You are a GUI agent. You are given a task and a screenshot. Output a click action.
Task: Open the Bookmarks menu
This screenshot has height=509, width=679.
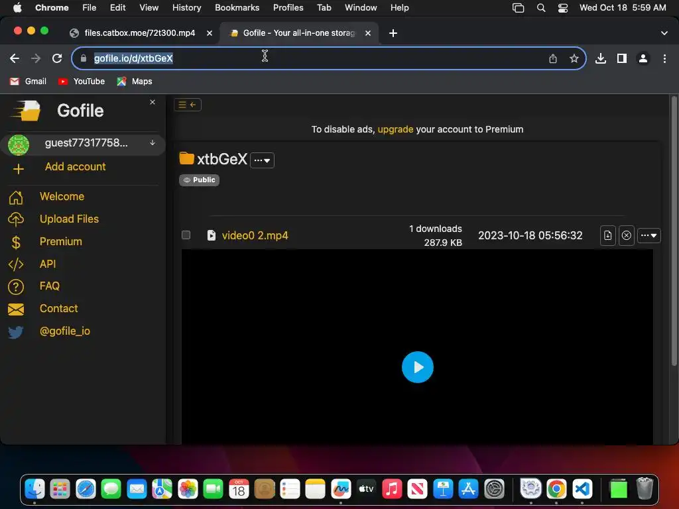pos(237,8)
